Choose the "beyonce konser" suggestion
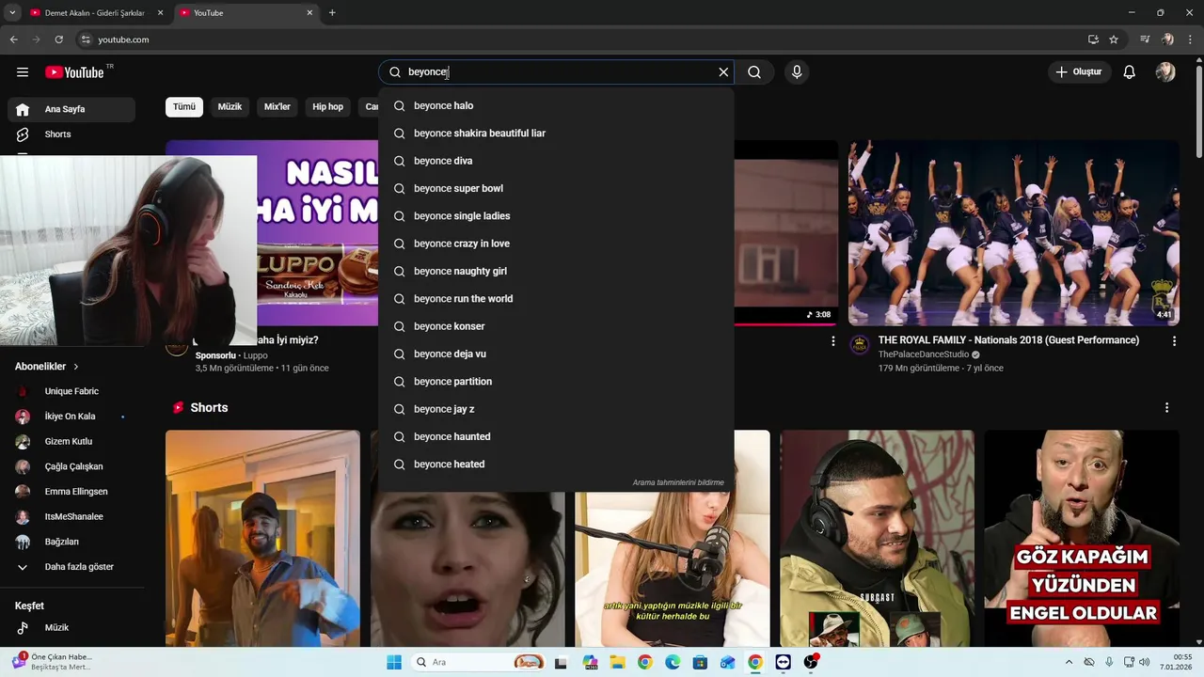Viewport: 1204px width, 677px height. coord(556,326)
